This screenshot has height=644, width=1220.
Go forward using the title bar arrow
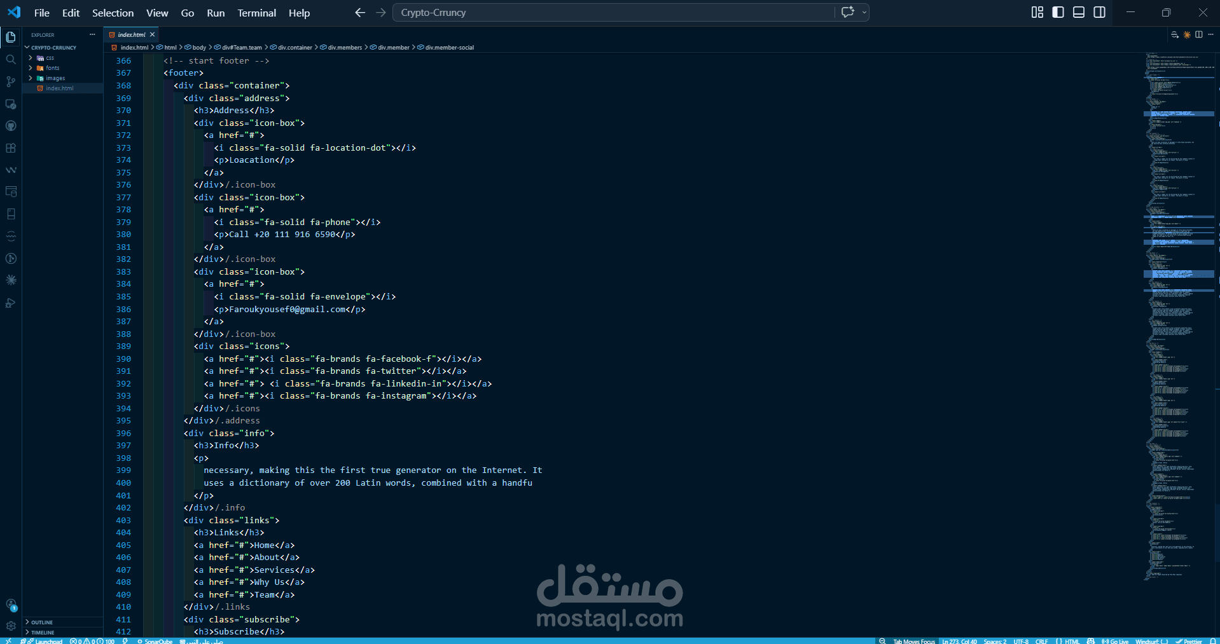tap(380, 13)
